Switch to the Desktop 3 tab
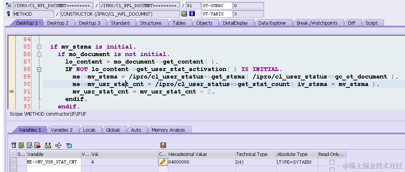 90,23
